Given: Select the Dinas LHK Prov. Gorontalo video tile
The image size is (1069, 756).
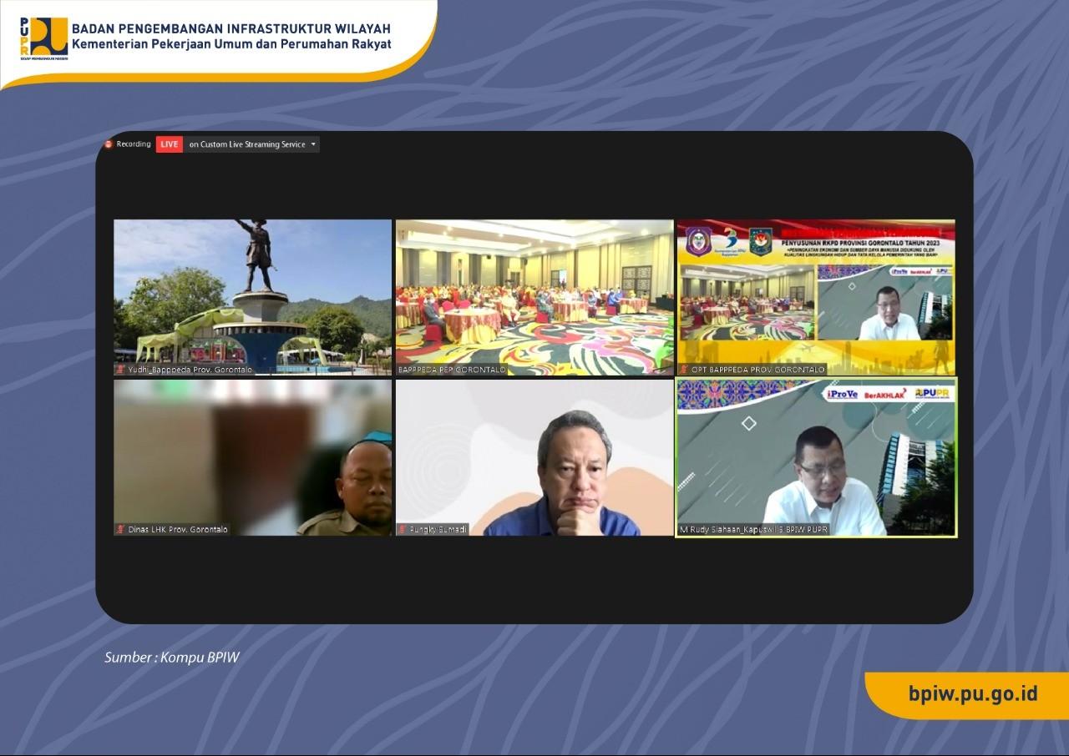Looking at the screenshot, I should (252, 457).
